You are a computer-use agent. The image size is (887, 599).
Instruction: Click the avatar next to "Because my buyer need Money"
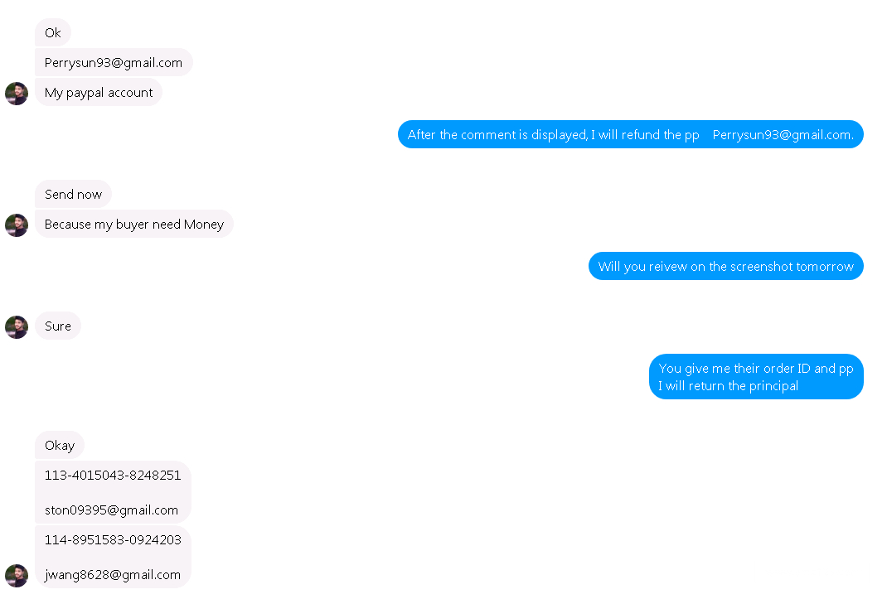(17, 225)
